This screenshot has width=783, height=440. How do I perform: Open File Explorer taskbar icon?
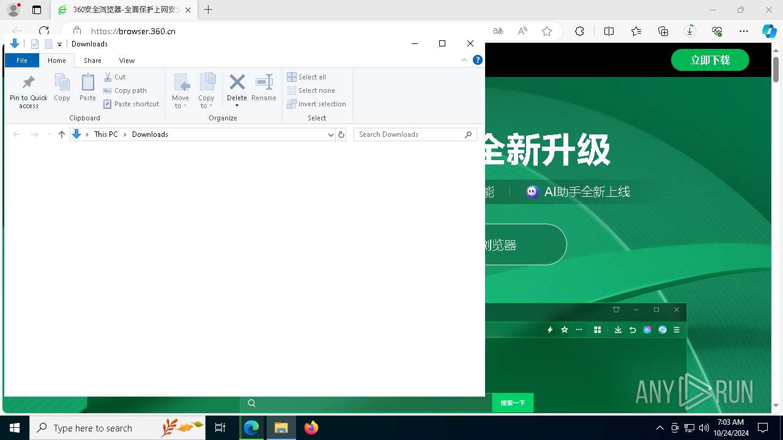281,428
